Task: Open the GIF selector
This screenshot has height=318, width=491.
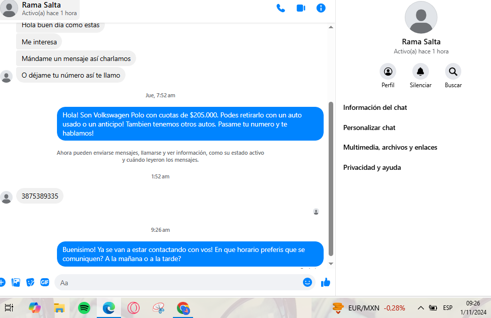Action: pyautogui.click(x=45, y=282)
